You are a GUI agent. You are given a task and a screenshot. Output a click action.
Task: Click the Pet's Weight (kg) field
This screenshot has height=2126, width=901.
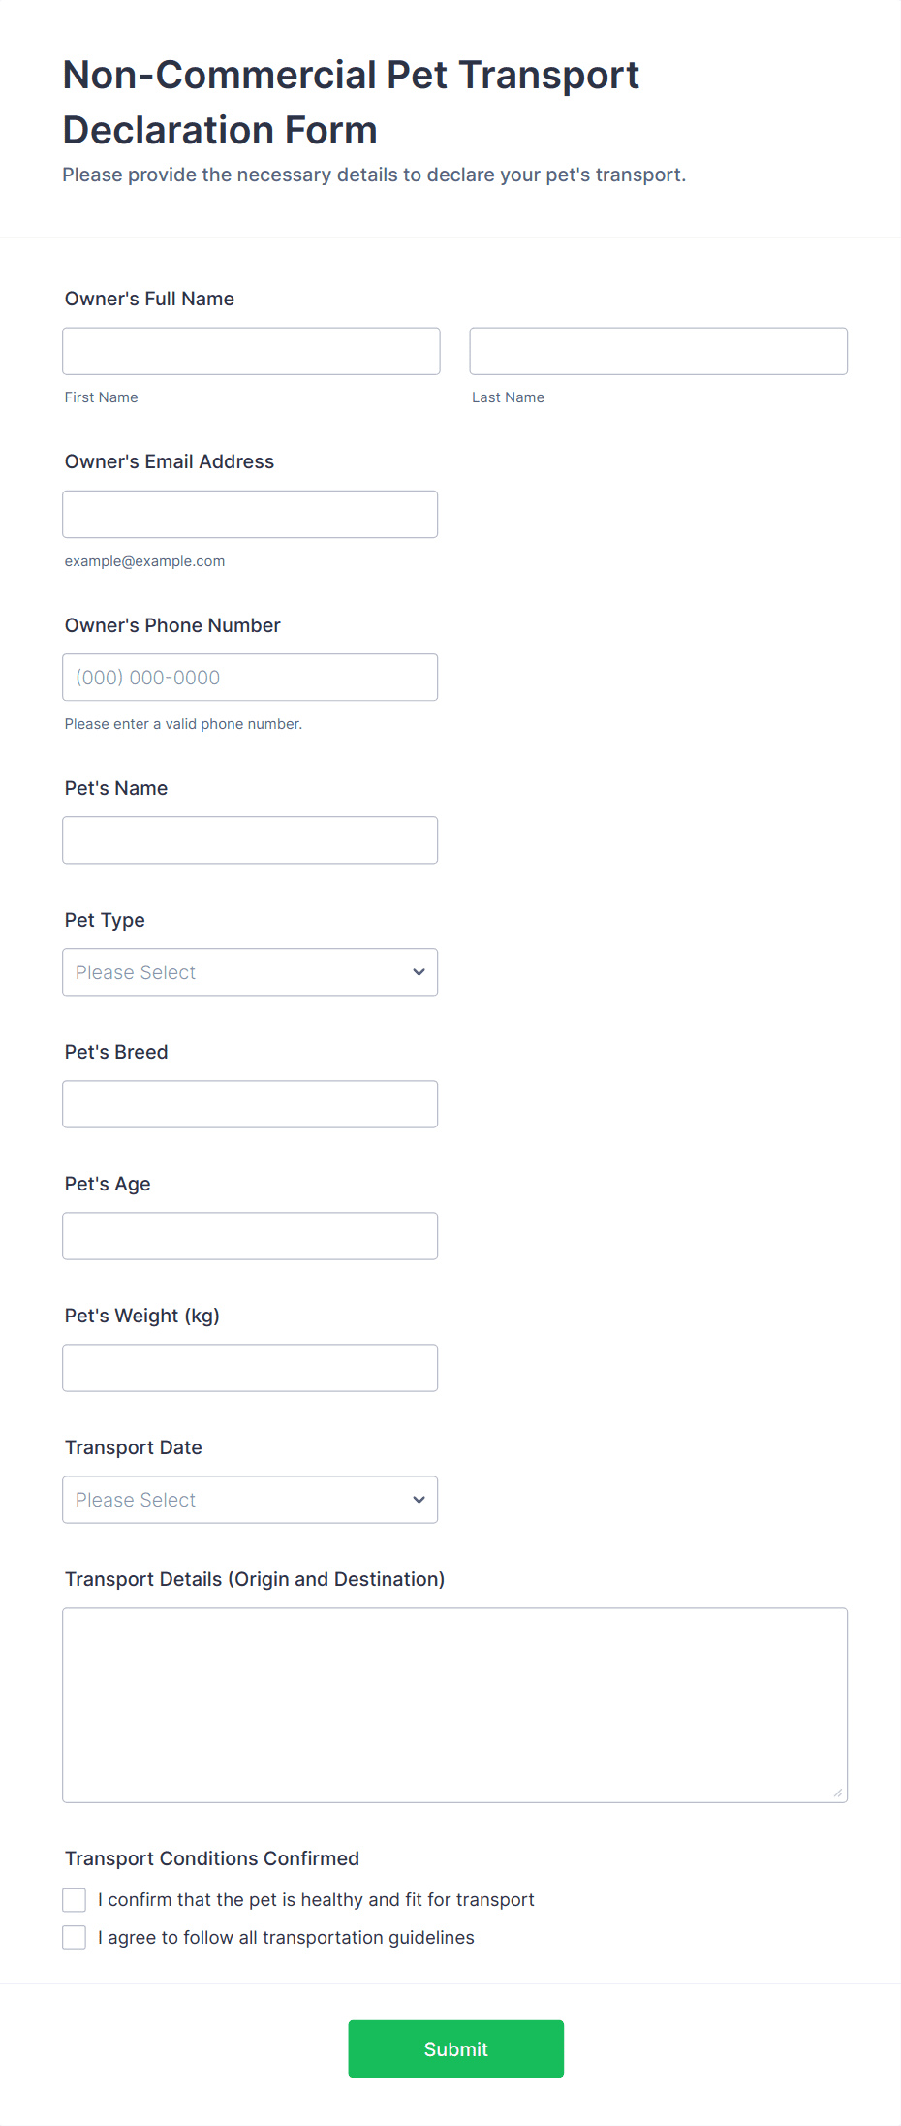[250, 1368]
